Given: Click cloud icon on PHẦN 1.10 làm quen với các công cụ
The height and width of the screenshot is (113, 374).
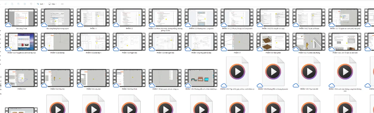Looking at the screenshot, I should [x=152, y=85].
